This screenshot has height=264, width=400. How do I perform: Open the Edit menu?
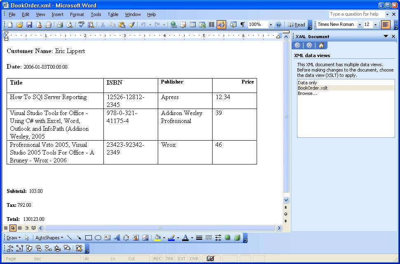[x=26, y=14]
